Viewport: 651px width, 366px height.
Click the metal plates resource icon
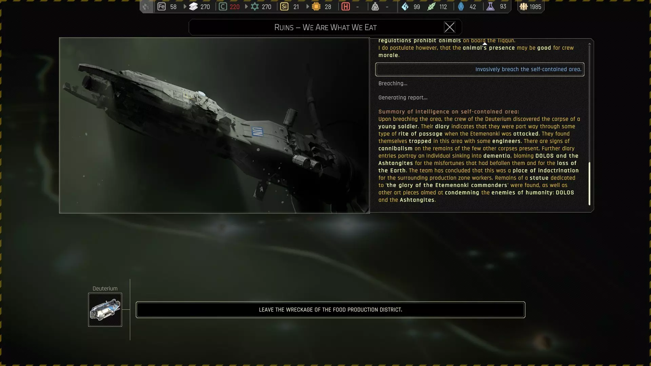point(194,6)
